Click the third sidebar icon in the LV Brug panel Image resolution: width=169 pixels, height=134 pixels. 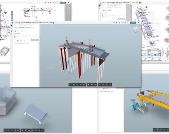(11, 31)
